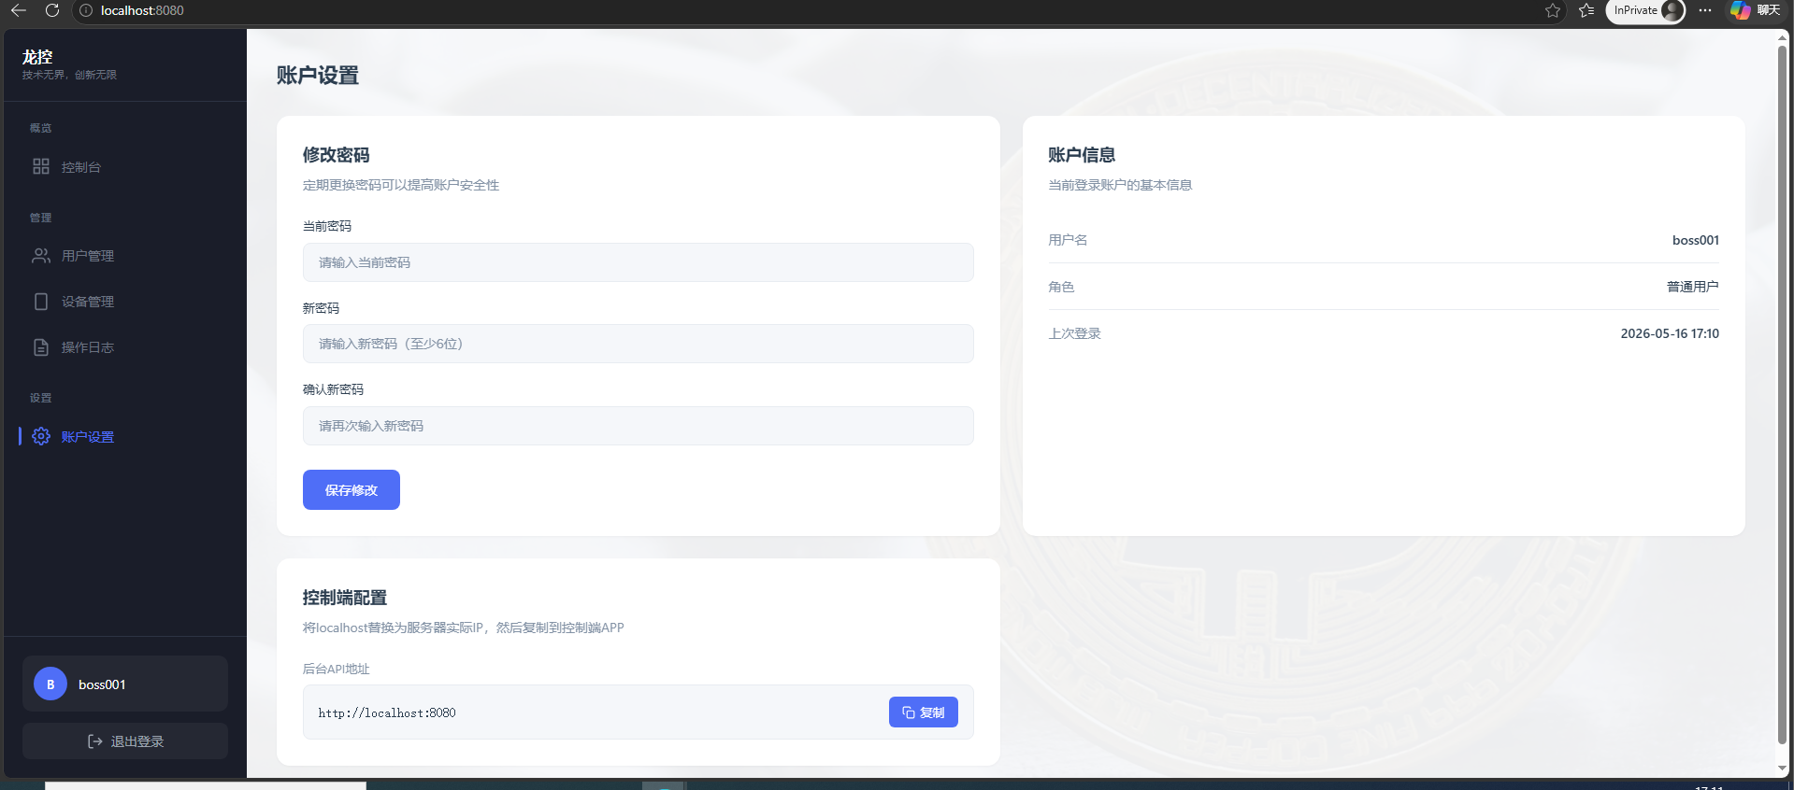Open 设备管理 menu item
1794x790 pixels.
tap(125, 302)
